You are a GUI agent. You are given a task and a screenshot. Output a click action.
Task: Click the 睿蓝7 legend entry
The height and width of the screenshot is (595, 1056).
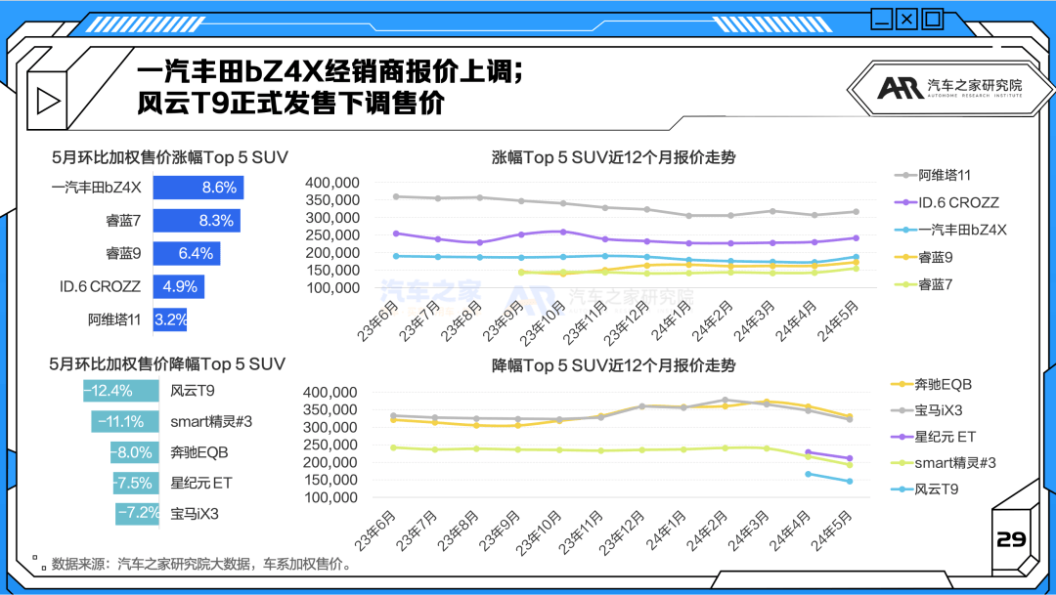tap(924, 284)
